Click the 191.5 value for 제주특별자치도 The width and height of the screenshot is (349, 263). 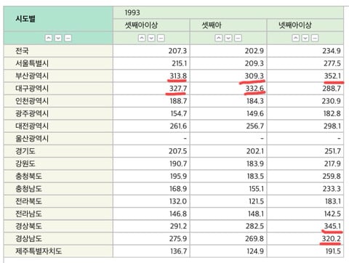coord(333,251)
